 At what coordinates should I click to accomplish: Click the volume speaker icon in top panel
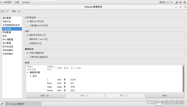tap(181, 2)
